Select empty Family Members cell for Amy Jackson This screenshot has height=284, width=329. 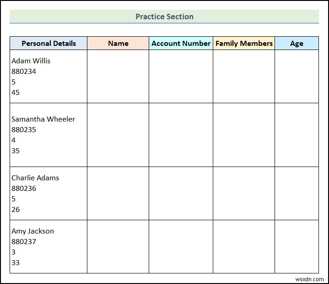click(244, 246)
